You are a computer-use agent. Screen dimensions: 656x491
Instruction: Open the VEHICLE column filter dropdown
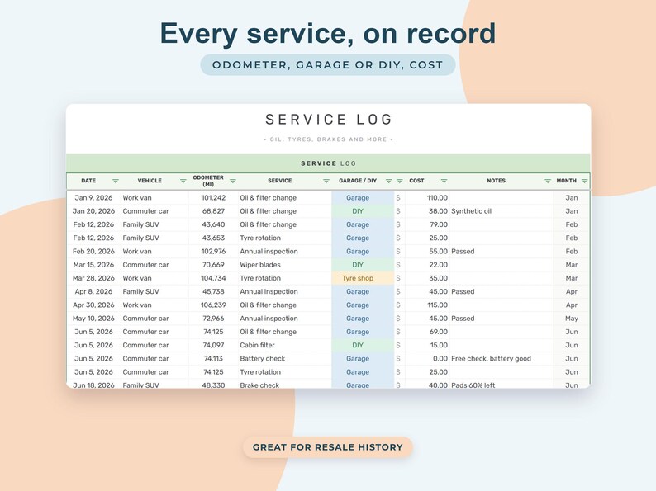183,181
